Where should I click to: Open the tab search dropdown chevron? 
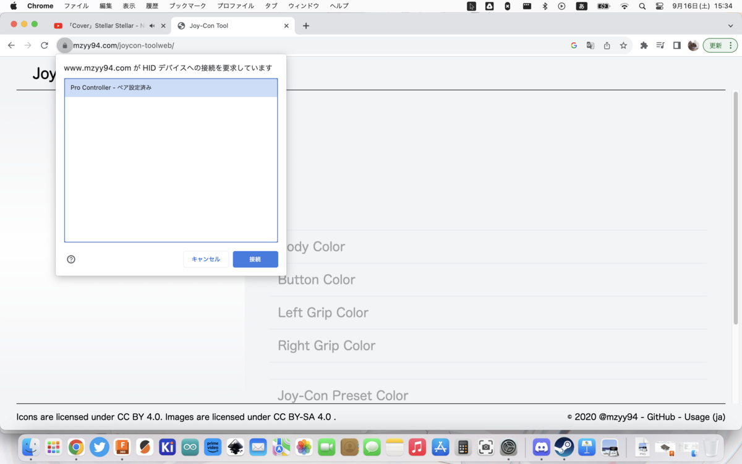coord(731,26)
